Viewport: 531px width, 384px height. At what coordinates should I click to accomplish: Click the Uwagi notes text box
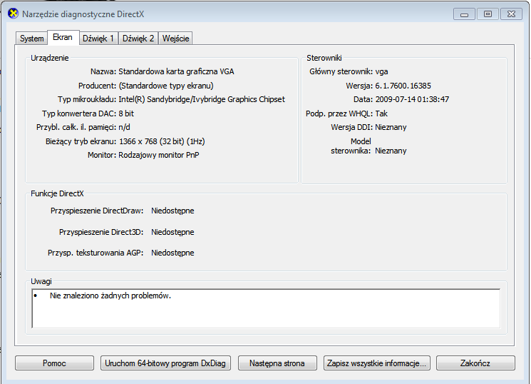pyautogui.click(x=266, y=308)
